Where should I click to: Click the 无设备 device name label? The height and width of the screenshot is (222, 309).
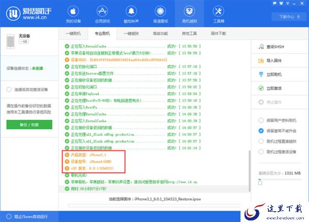(x=24, y=36)
